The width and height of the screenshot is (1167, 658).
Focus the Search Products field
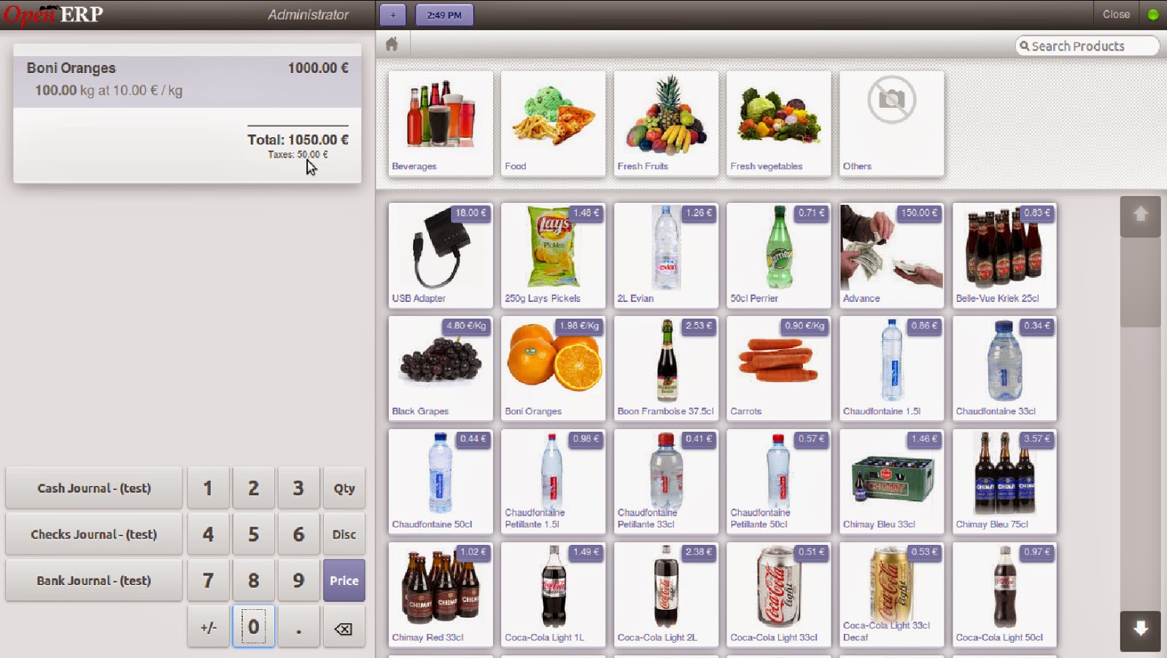click(x=1087, y=46)
